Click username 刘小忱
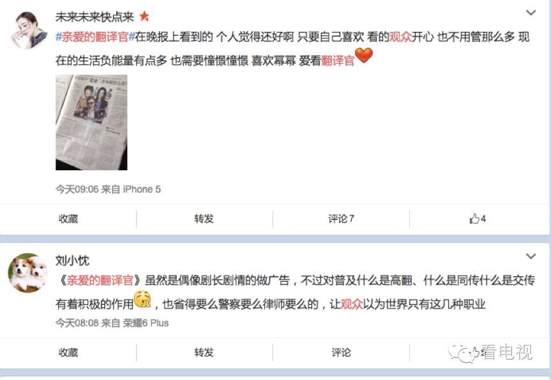The width and height of the screenshot is (551, 380). [72, 260]
